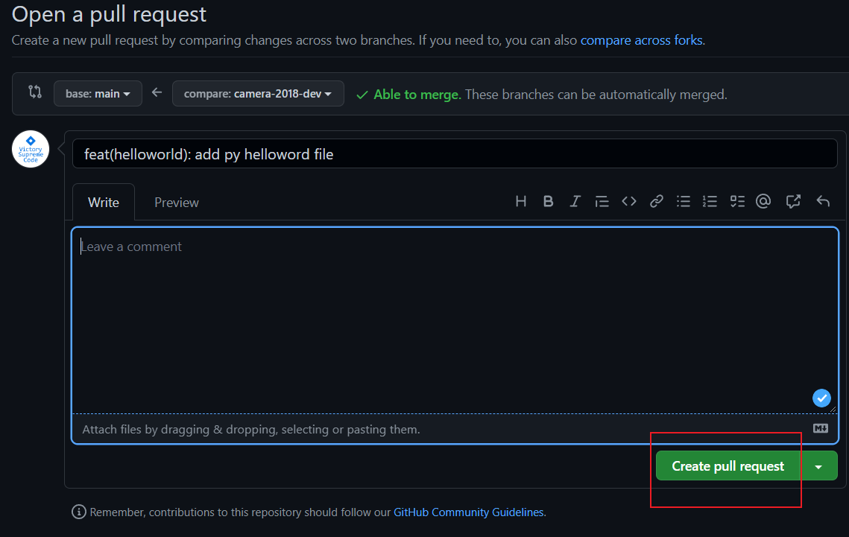Toggle bold formatting in the editor
849x537 pixels.
point(548,201)
